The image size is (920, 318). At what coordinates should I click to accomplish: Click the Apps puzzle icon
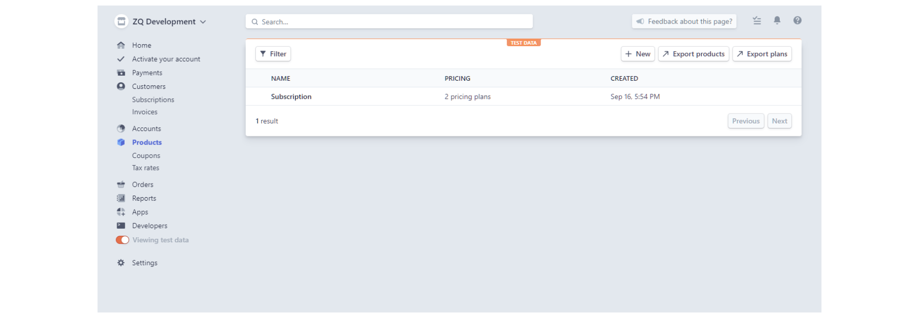click(121, 212)
